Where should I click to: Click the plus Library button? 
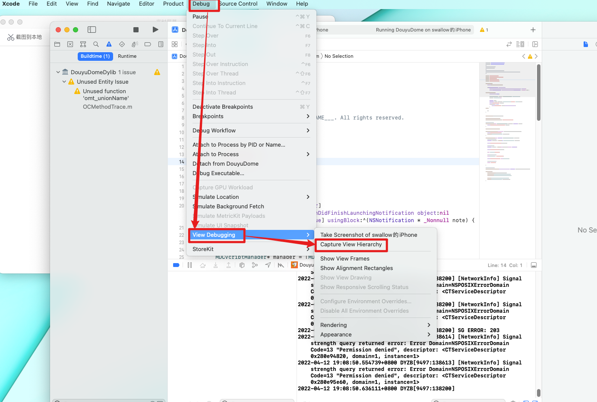coord(533,30)
